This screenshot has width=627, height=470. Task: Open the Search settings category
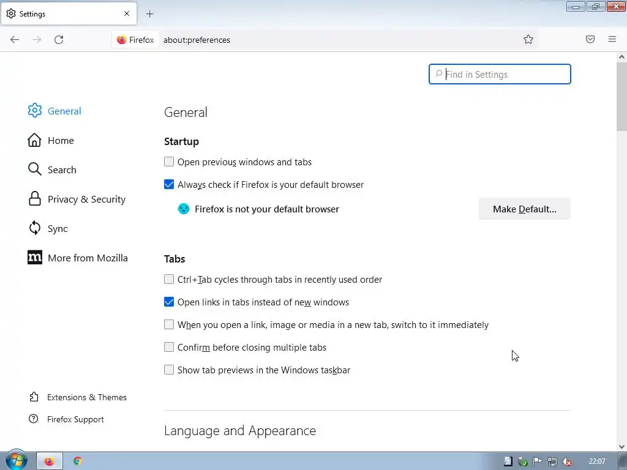pos(62,170)
